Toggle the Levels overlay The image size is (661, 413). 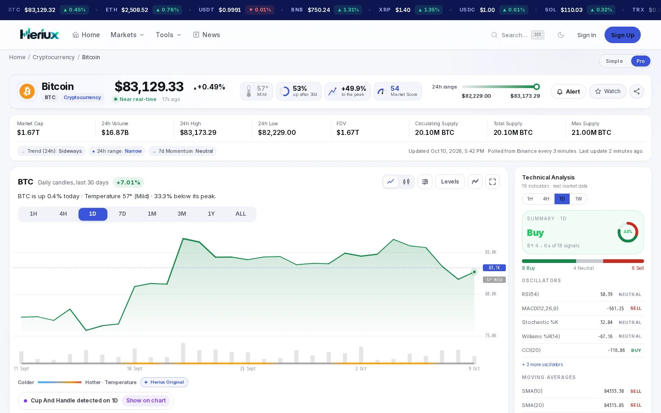(450, 182)
